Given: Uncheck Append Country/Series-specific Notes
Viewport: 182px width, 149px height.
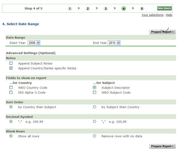Looking at the screenshot, I should click(11, 68).
